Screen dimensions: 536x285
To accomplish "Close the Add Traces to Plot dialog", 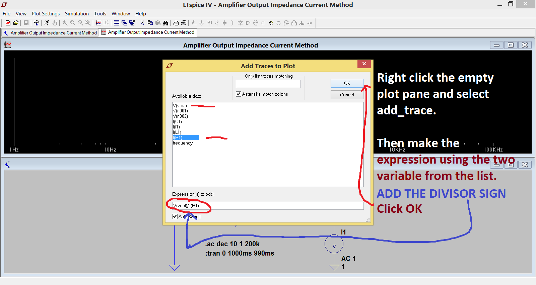I will [364, 64].
